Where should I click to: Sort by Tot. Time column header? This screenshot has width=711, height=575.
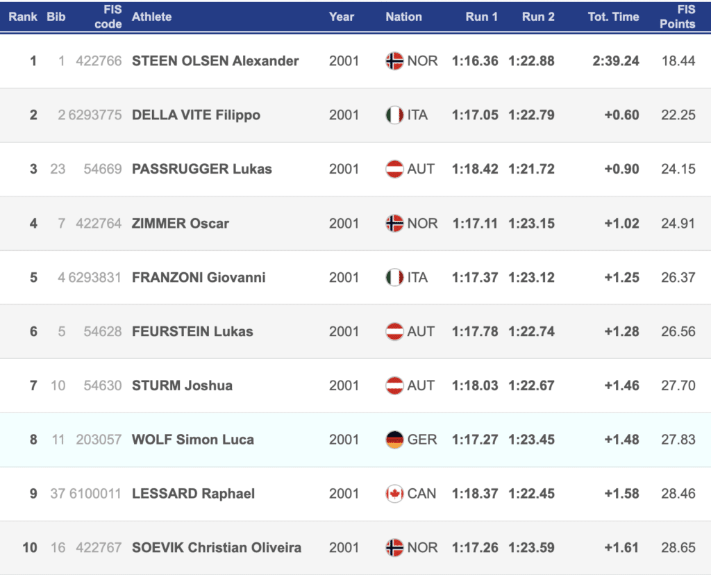(x=613, y=17)
